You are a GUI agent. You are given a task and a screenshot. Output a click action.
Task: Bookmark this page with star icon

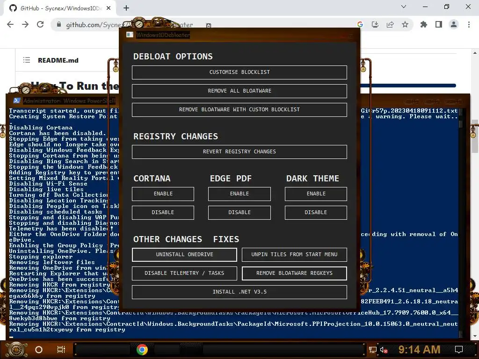(x=405, y=24)
